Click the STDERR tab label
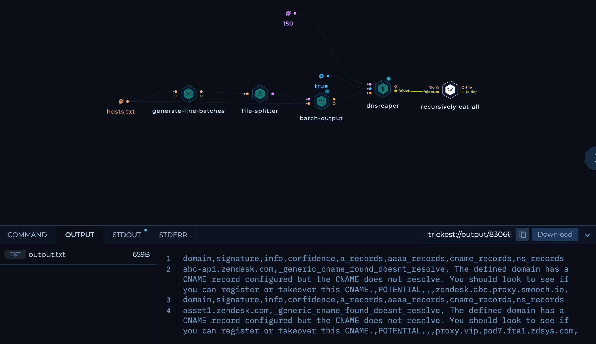The width and height of the screenshot is (596, 344). pyautogui.click(x=173, y=234)
